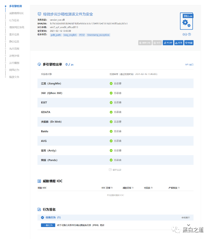Jump to 威胁情报IOC in the sidebar
Screen dimensions: 210x239
pos(16,13)
